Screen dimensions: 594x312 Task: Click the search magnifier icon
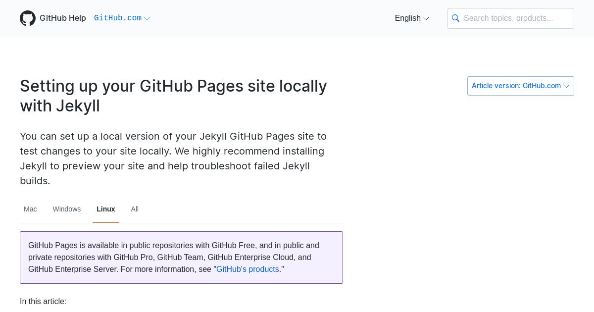click(456, 18)
